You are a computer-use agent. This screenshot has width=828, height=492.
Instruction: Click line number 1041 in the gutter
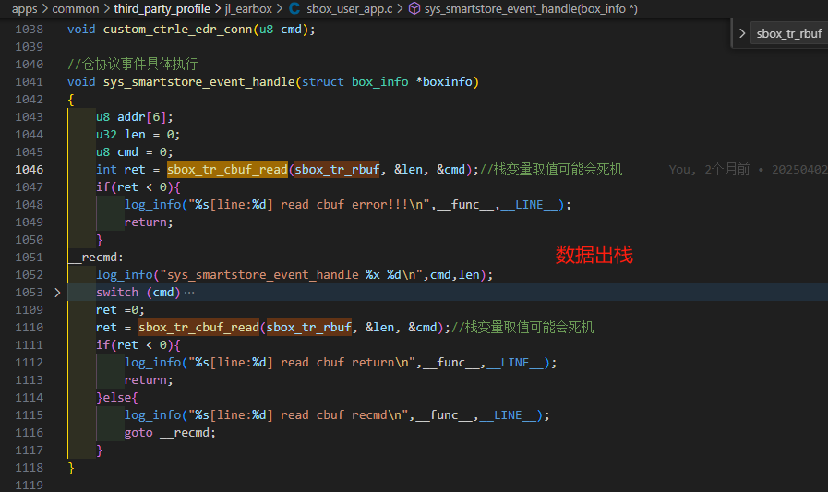[29, 82]
